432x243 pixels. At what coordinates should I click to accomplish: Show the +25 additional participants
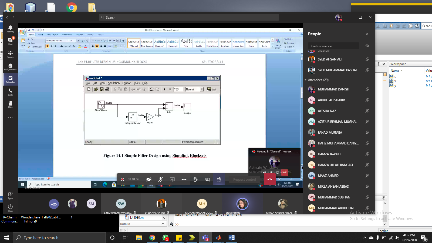pyautogui.click(x=54, y=204)
